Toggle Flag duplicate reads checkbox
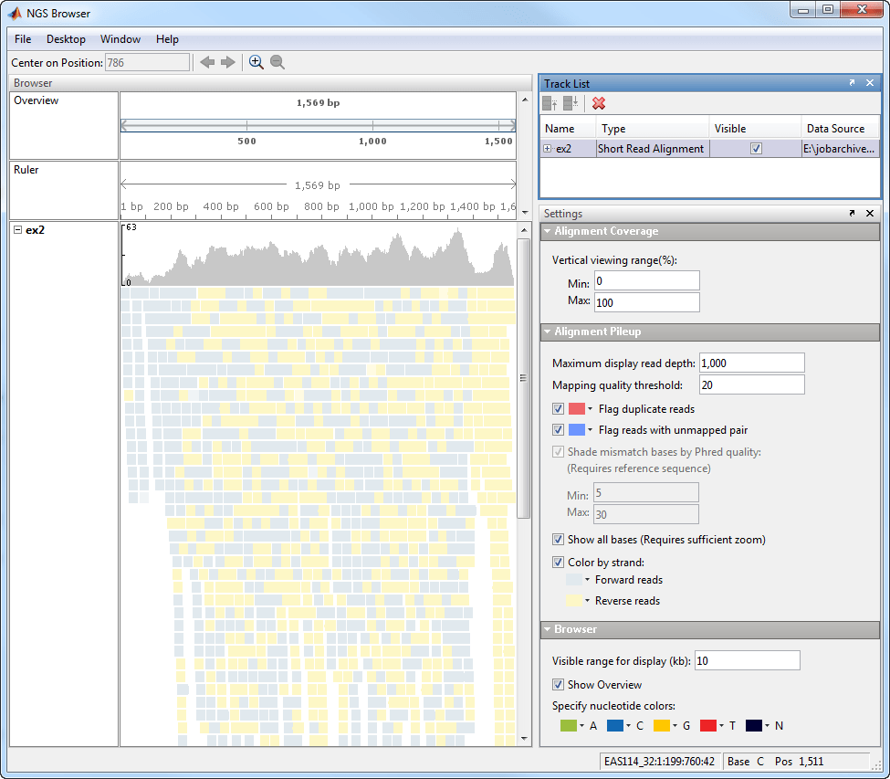Screen dimensions: 890x779 [558, 409]
